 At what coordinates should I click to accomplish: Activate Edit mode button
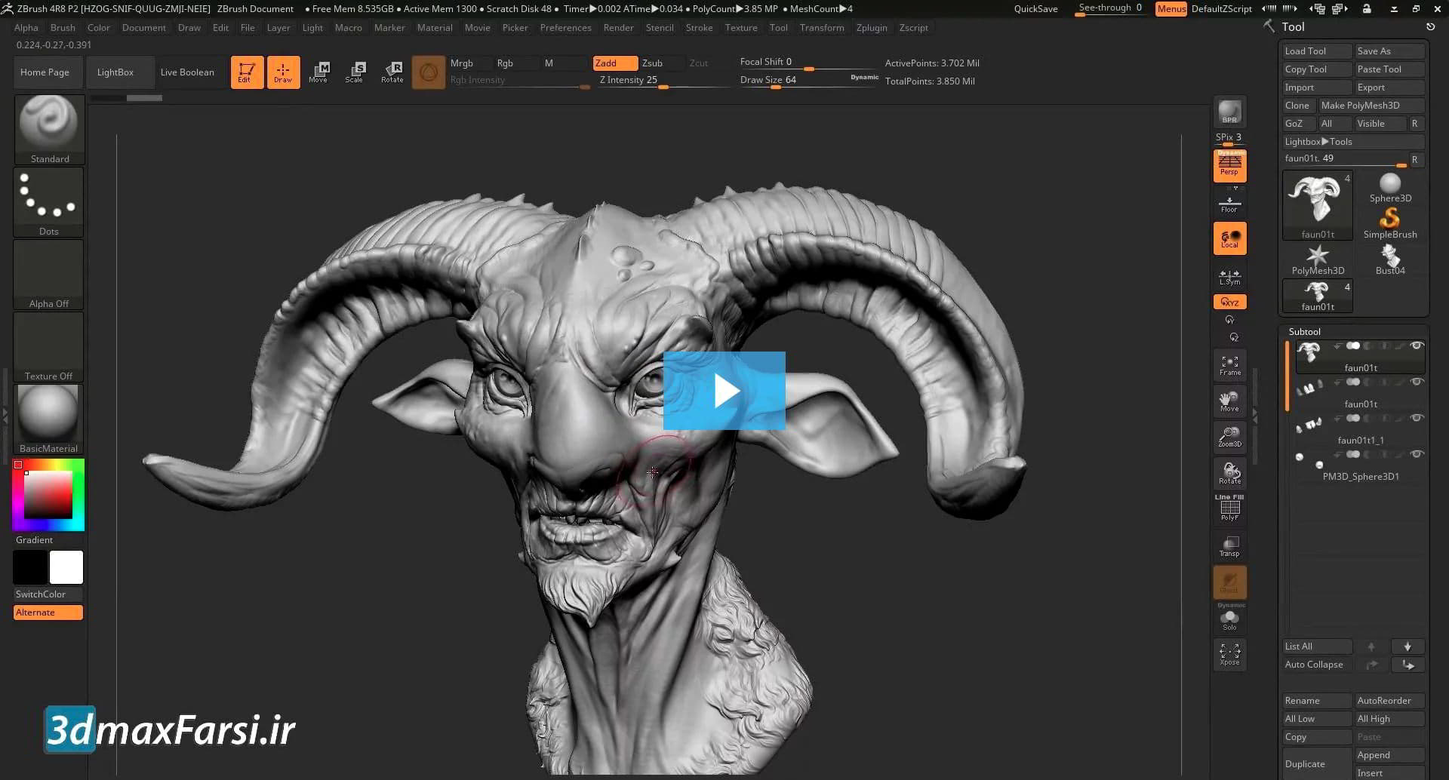point(247,72)
